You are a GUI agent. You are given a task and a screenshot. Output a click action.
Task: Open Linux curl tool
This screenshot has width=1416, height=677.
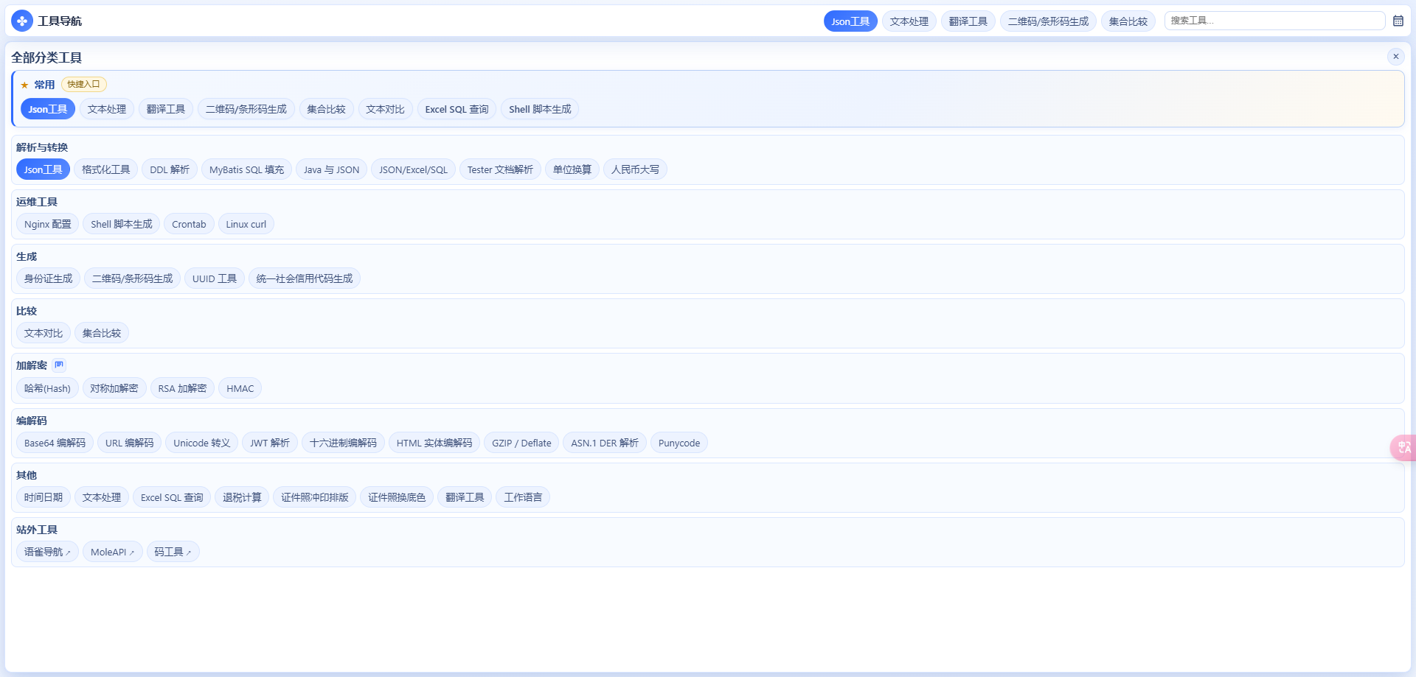(246, 224)
